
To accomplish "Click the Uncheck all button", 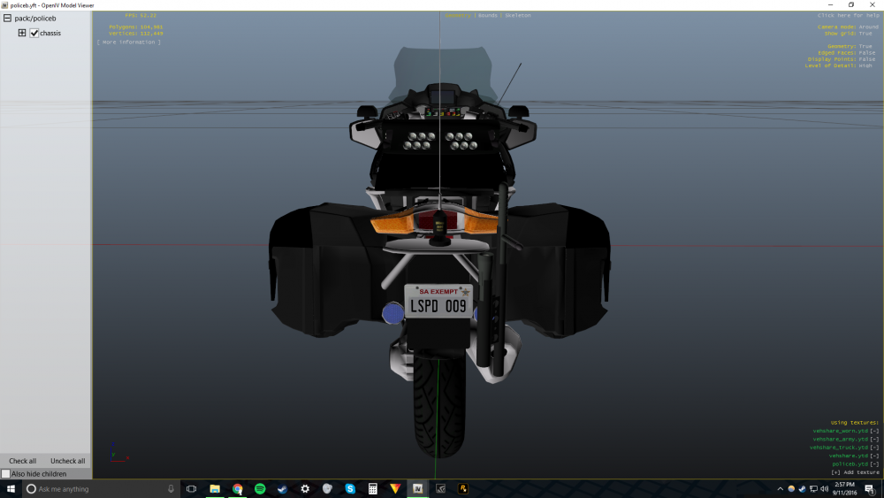I will [68, 461].
